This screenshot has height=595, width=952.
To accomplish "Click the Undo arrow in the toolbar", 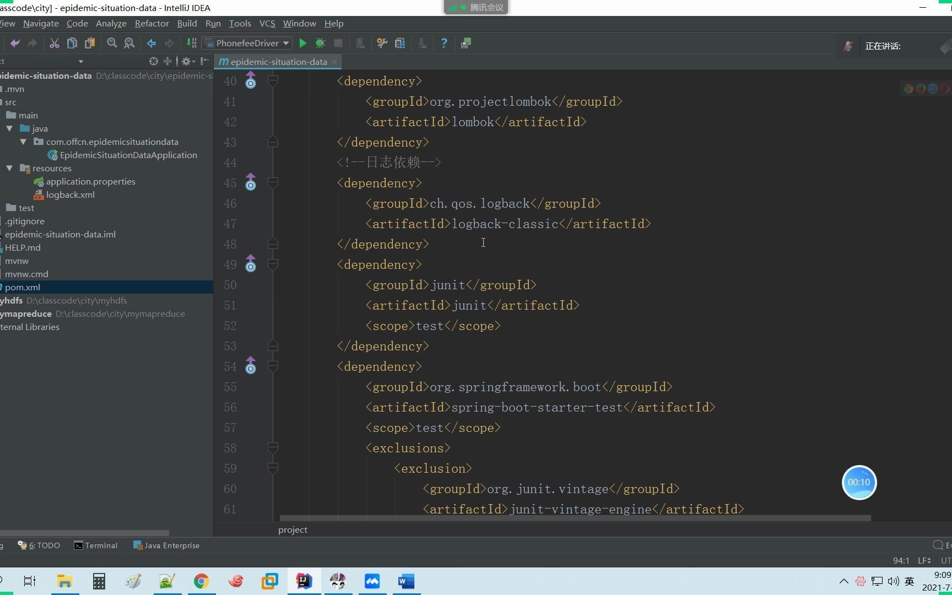I will (x=15, y=43).
